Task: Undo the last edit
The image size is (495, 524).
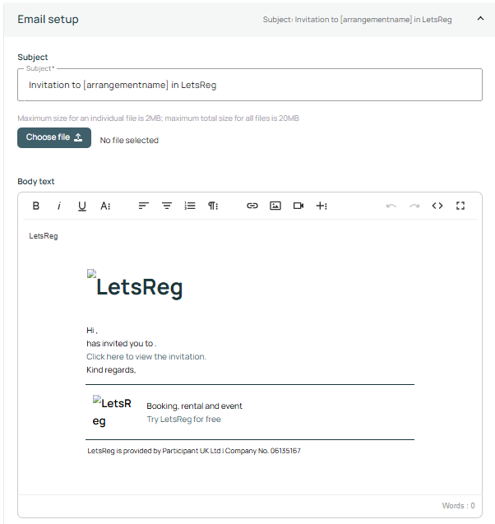Action: (x=391, y=206)
